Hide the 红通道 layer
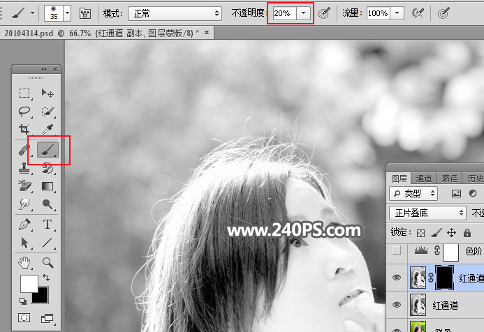The height and width of the screenshot is (332, 484). [397, 305]
